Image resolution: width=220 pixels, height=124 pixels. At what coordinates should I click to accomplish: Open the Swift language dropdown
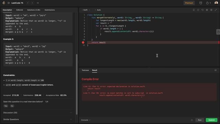[86, 10]
